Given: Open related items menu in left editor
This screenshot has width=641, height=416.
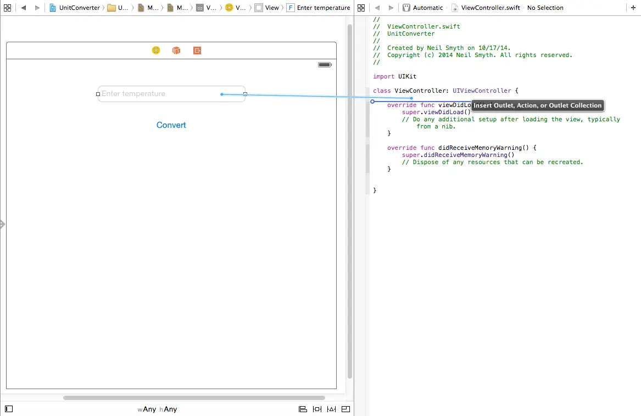Looking at the screenshot, I should tap(8, 8).
